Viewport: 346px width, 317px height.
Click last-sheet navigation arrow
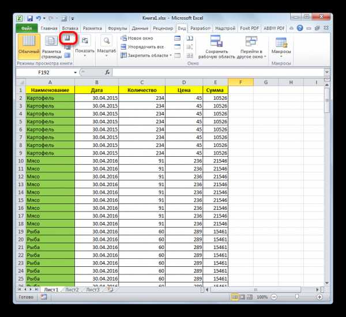(x=36, y=289)
